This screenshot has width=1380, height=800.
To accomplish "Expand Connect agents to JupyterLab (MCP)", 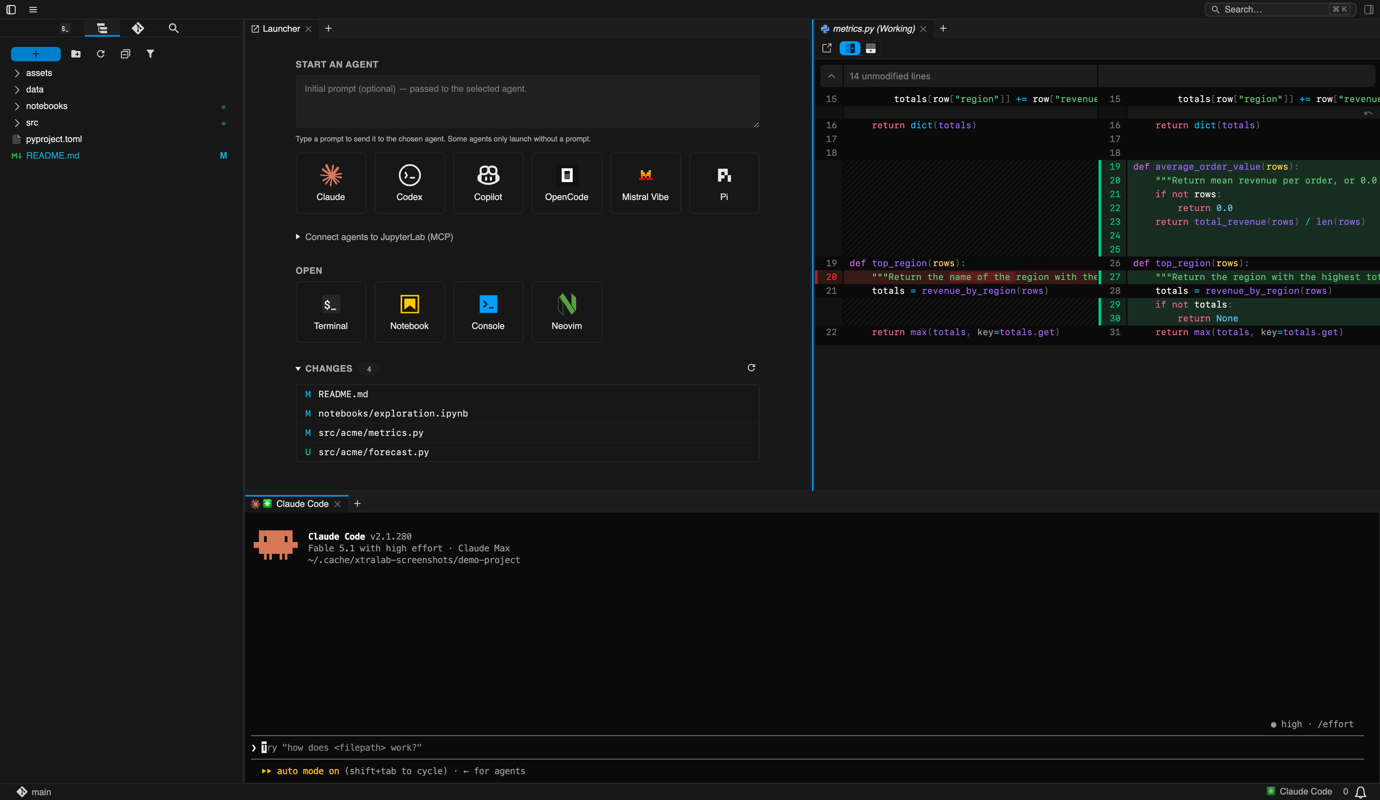I will click(375, 237).
